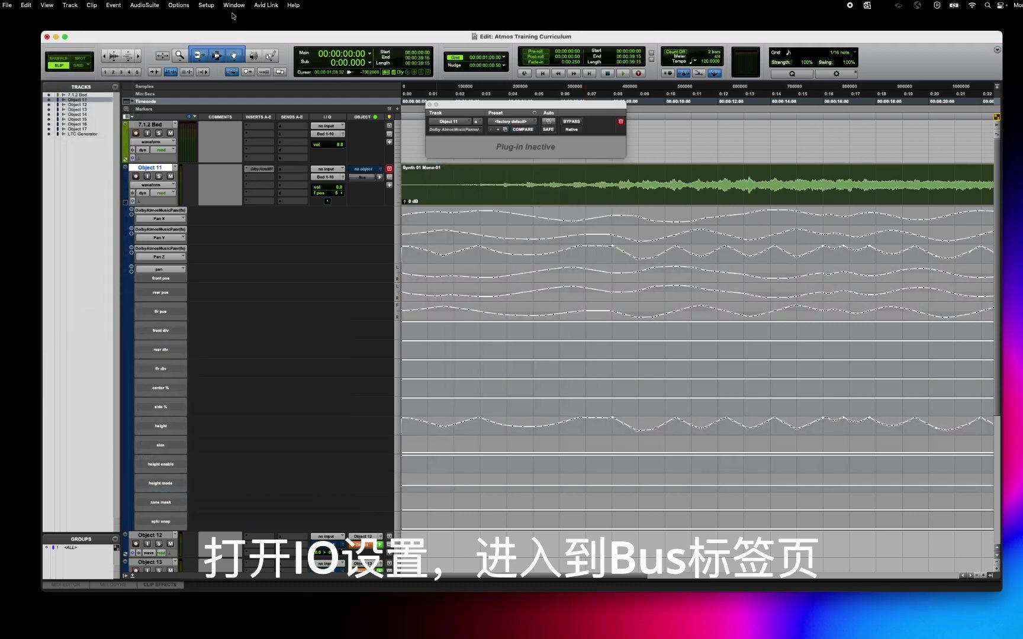Open the Clip menu
Image resolution: width=1023 pixels, height=639 pixels.
coord(92,5)
